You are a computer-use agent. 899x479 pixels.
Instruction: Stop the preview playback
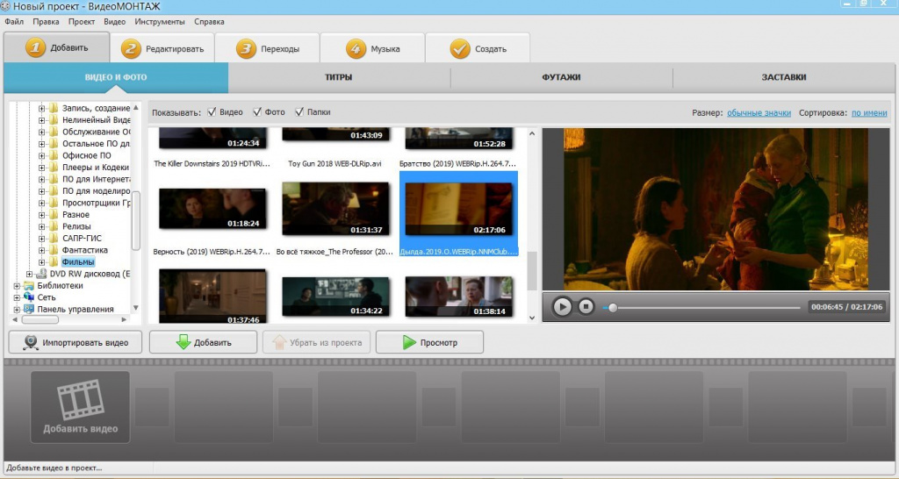tap(586, 306)
